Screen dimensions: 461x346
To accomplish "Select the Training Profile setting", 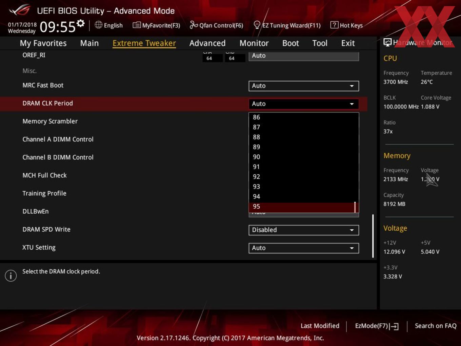I will point(44,193).
